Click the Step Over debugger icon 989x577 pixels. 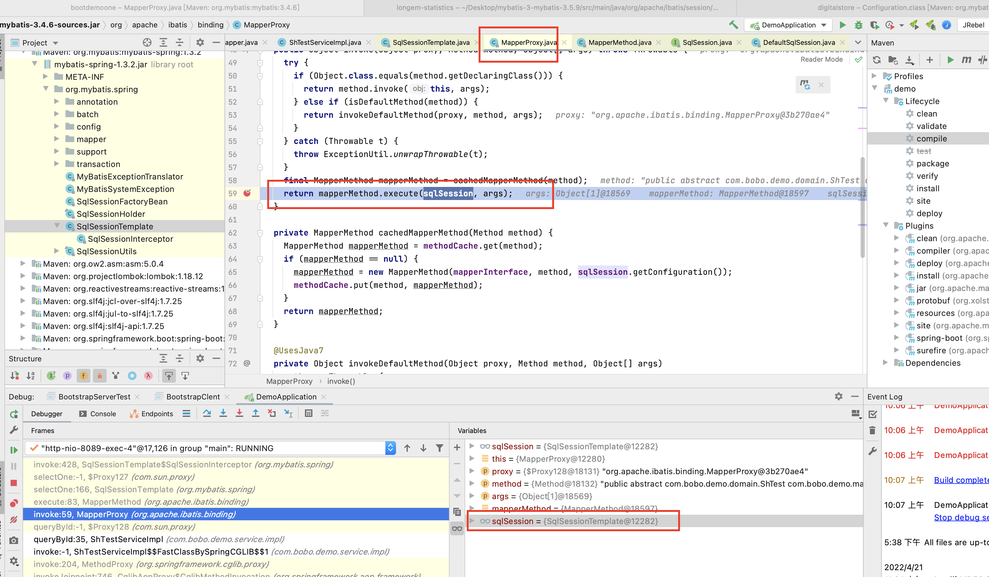tap(207, 413)
